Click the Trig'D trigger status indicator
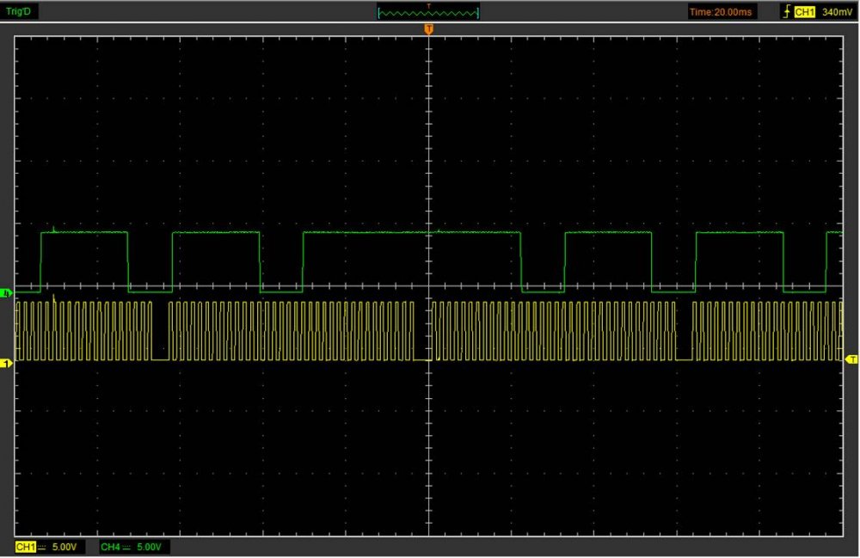 pyautogui.click(x=20, y=12)
